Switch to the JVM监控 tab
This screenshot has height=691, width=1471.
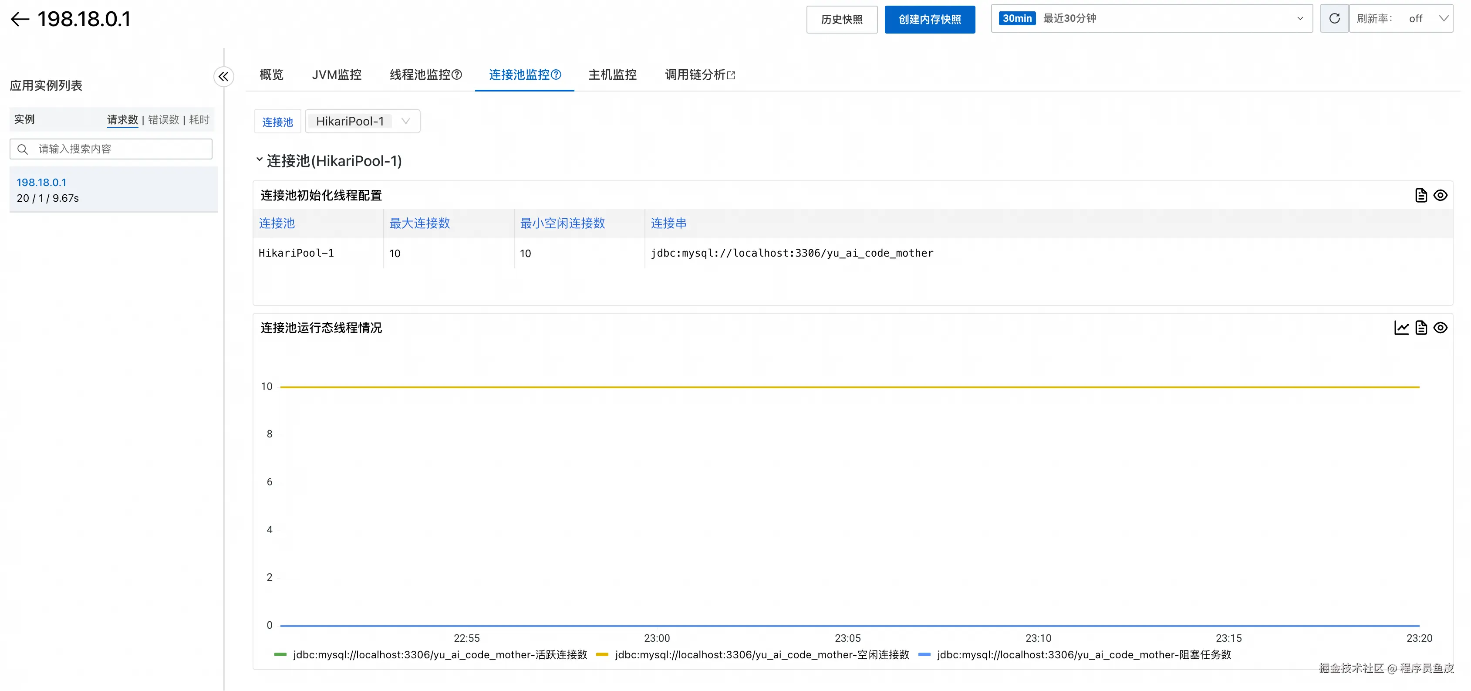click(x=336, y=75)
